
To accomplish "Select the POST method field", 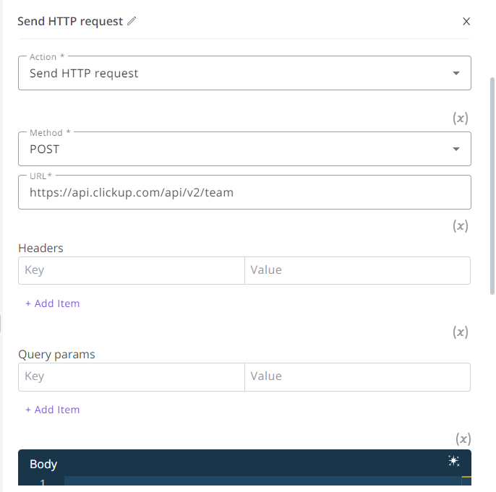I will tap(244, 149).
